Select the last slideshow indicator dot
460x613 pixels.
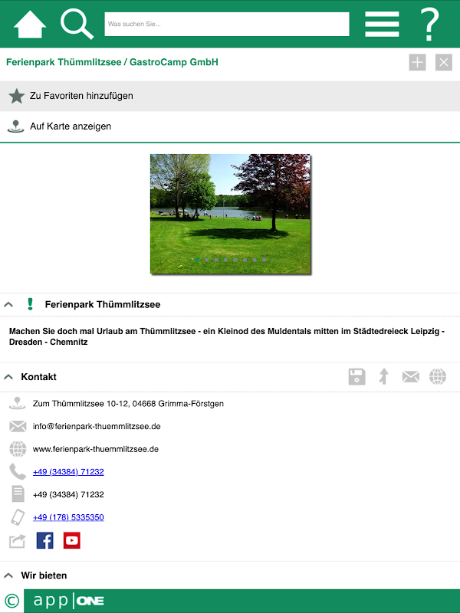264,260
